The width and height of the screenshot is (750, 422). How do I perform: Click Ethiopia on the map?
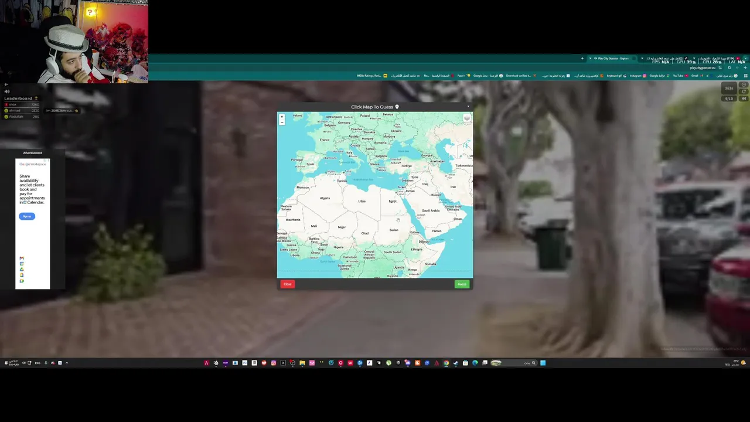tap(417, 249)
